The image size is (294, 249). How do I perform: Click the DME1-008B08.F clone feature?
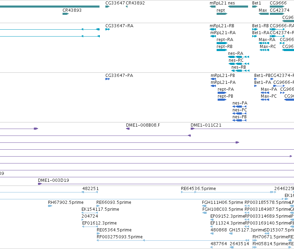click(x=128, y=129)
